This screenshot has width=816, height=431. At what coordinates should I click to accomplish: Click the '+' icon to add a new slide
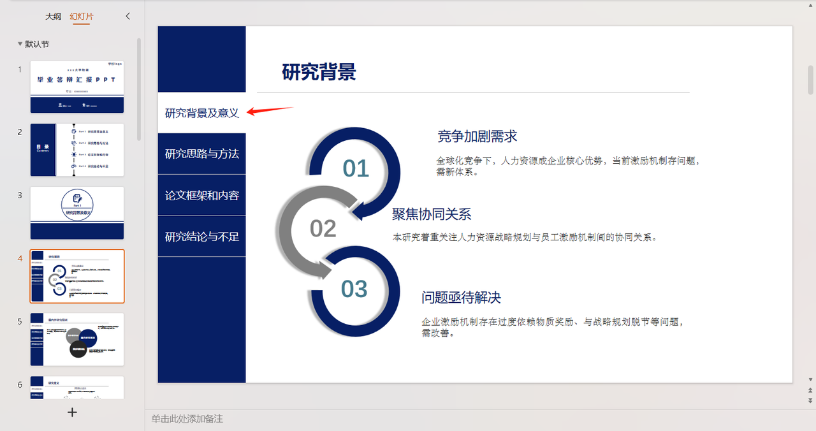[x=72, y=412]
